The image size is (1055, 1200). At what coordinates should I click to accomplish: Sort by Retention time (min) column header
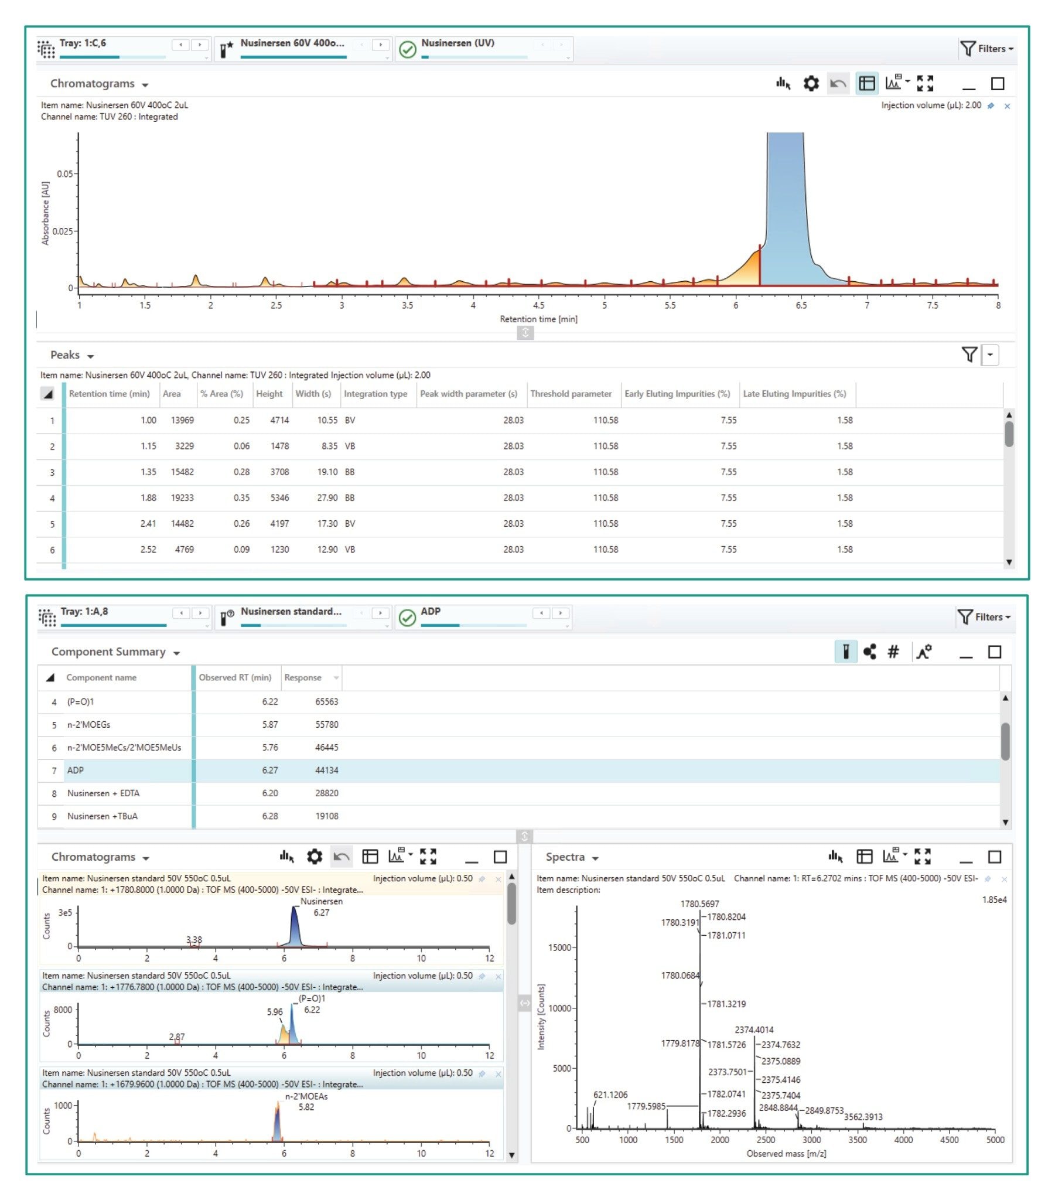[x=109, y=394]
